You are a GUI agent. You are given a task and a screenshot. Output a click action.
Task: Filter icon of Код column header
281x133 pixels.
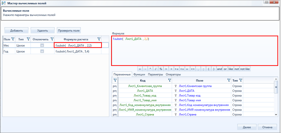pos(170,80)
